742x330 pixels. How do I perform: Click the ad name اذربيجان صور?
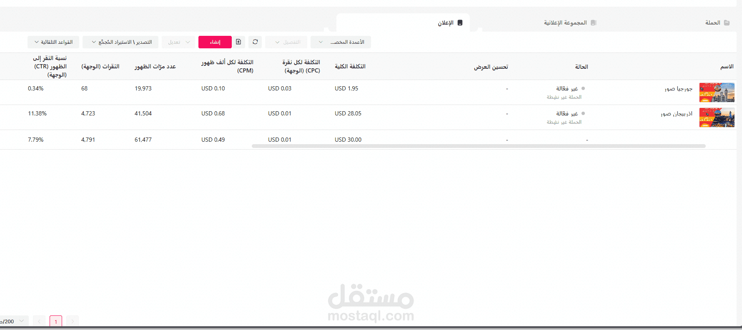point(677,114)
